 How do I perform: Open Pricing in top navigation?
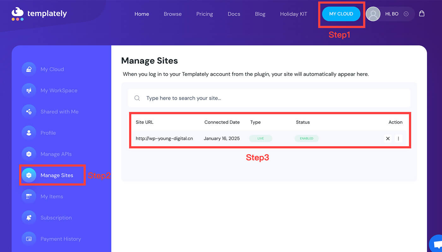click(x=205, y=14)
